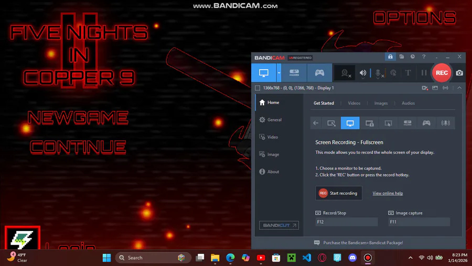Image resolution: width=472 pixels, height=266 pixels.
Task: Click the Record/Stop hotkey field F12
Action: (347, 222)
